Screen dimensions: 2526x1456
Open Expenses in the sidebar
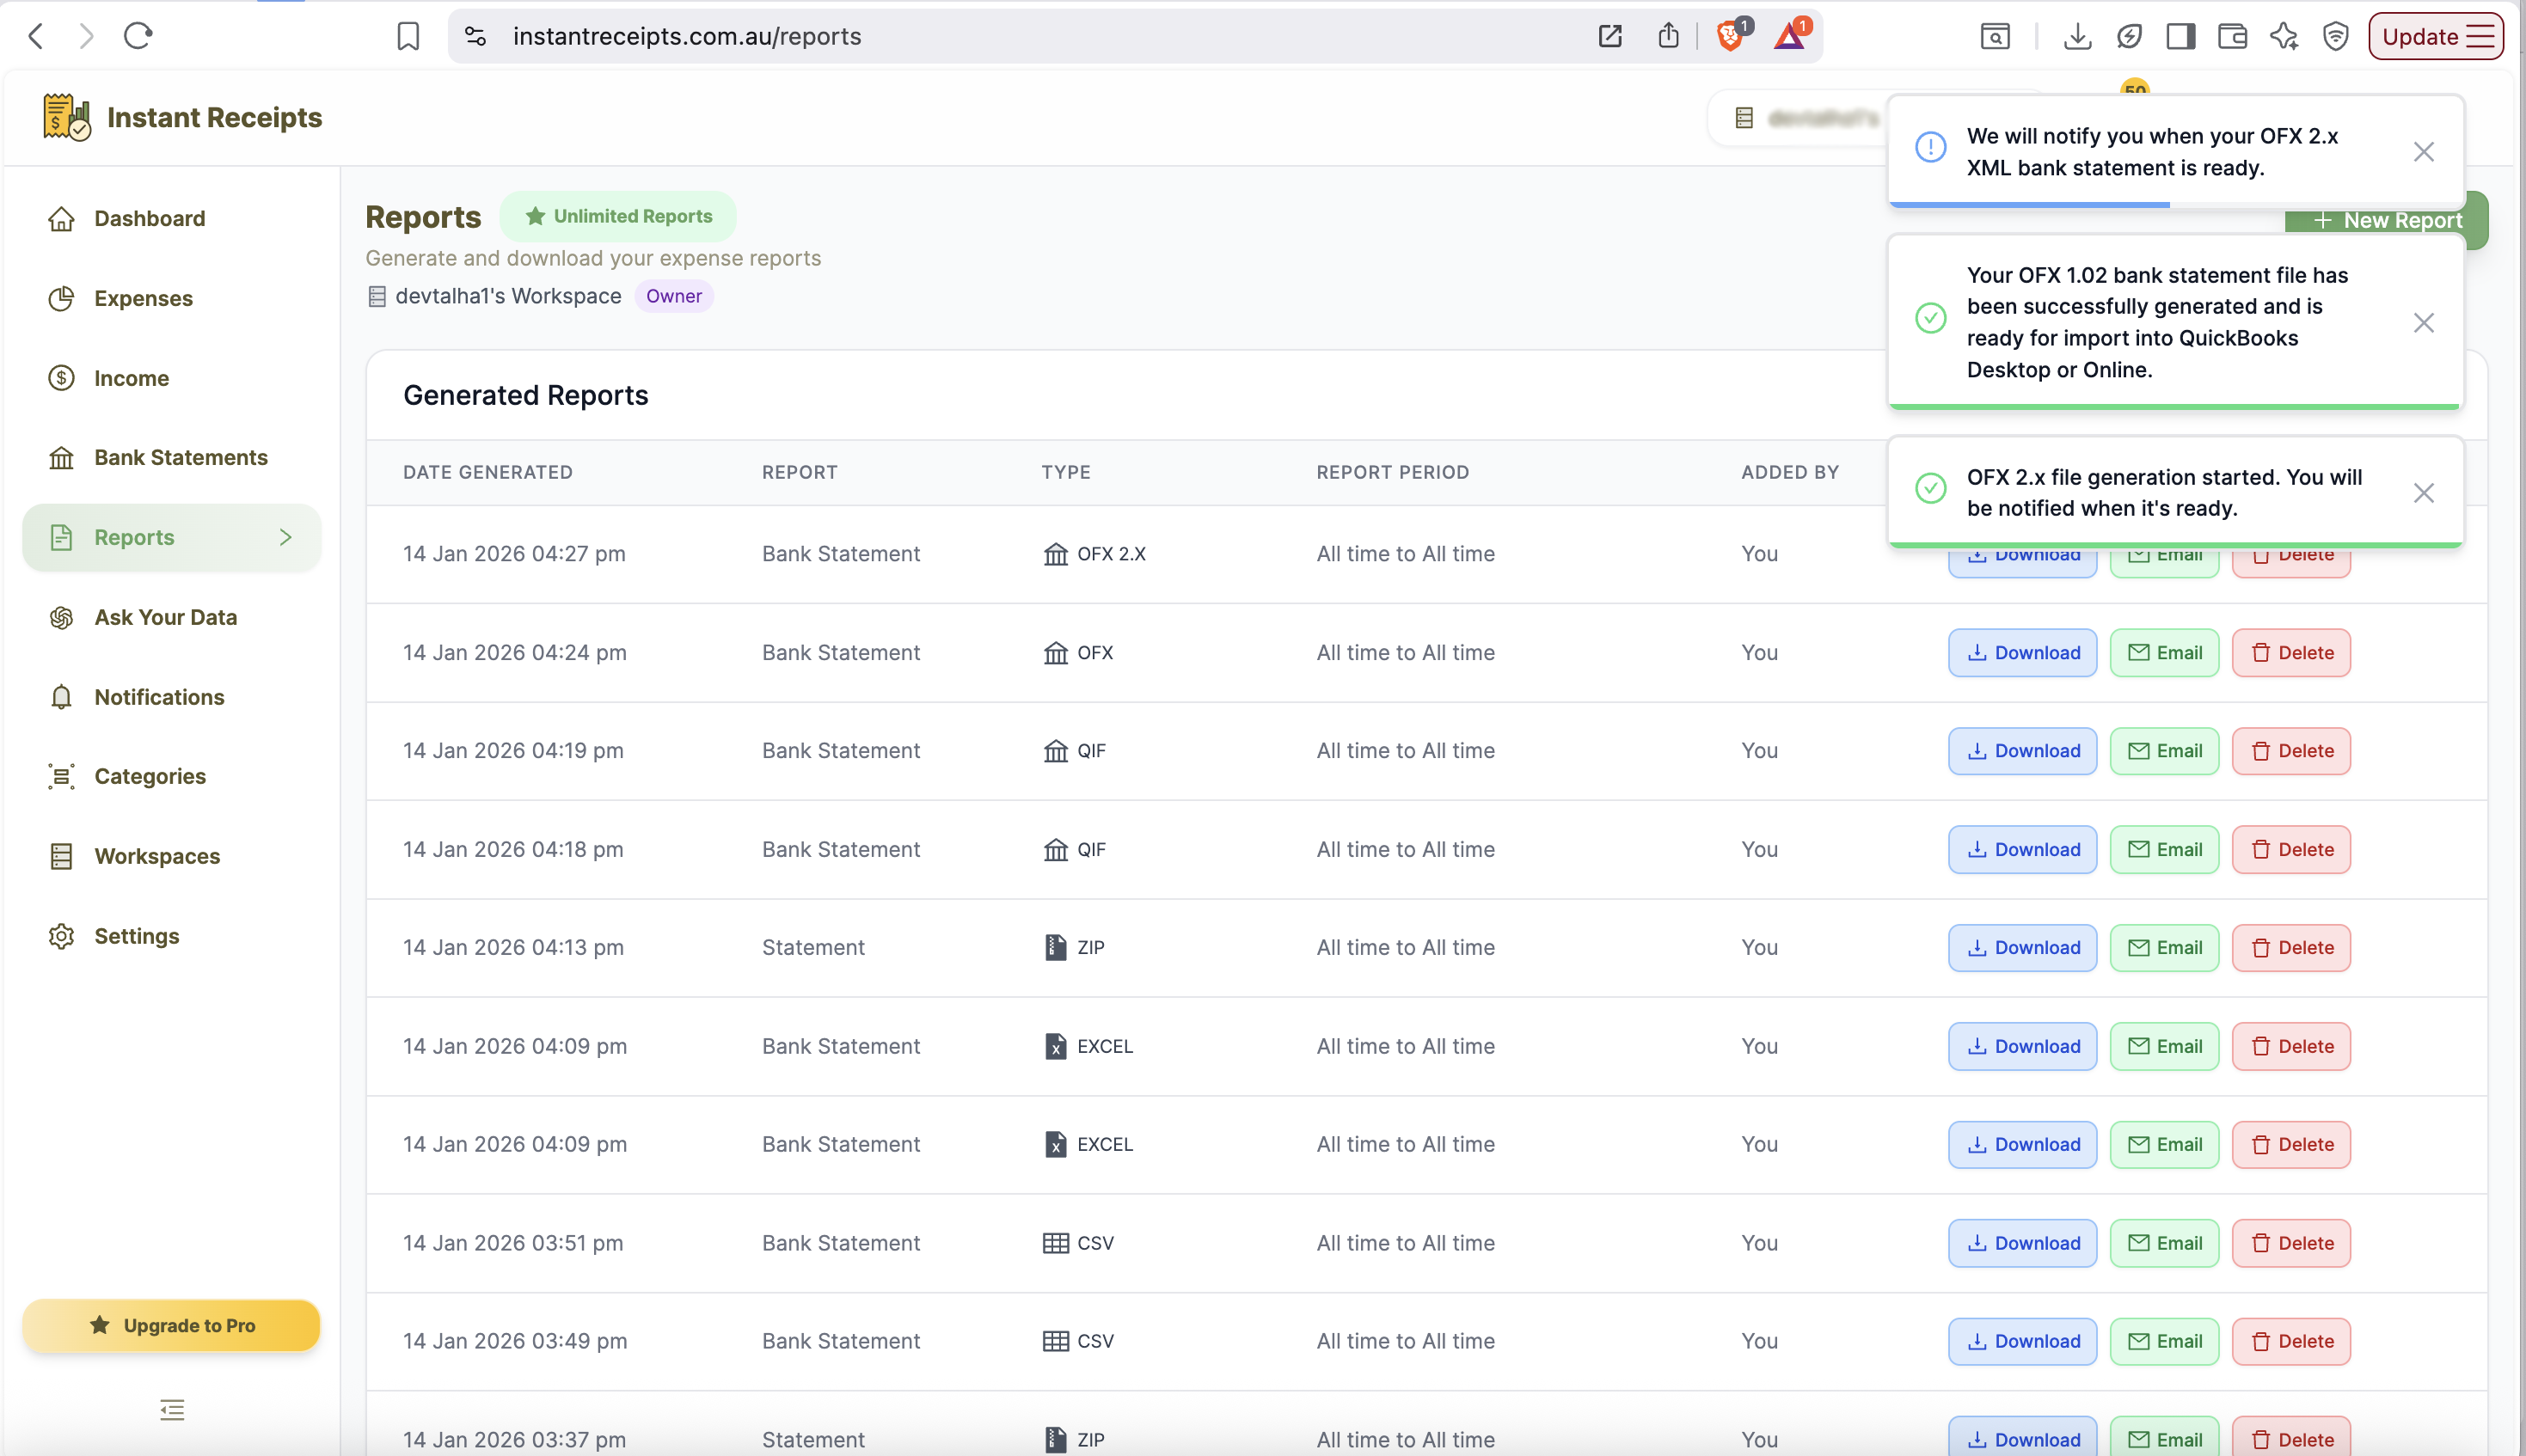pos(172,298)
